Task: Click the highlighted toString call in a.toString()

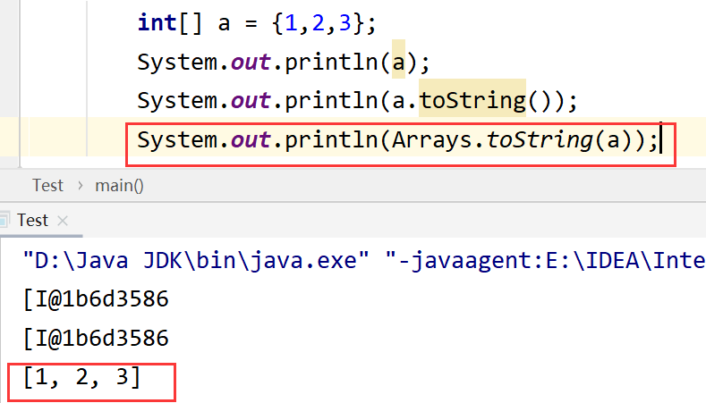Action: click(x=472, y=100)
